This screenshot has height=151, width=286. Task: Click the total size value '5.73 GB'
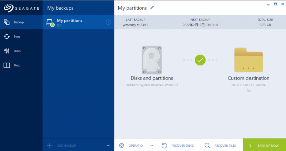(x=265, y=25)
